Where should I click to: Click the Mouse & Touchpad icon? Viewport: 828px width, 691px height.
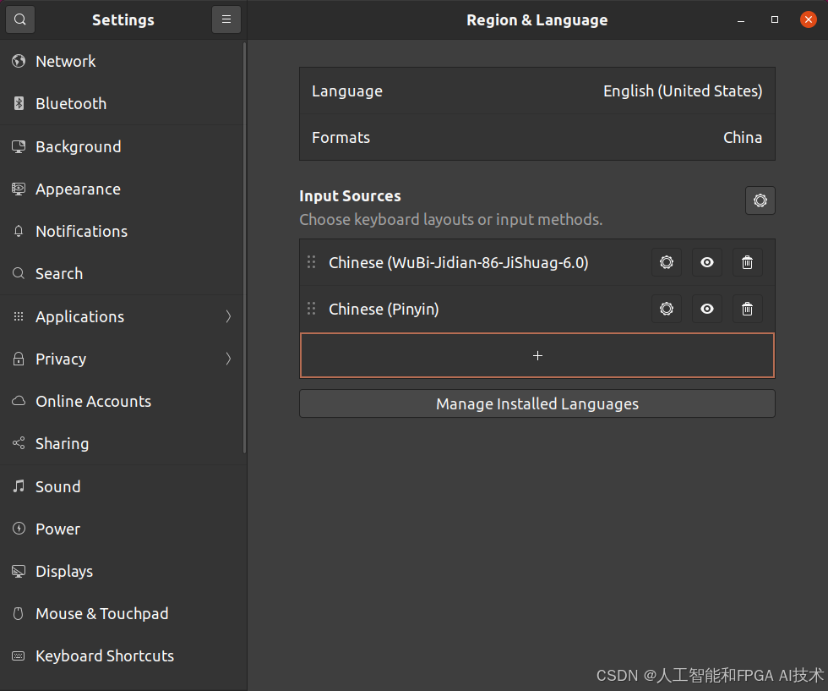point(19,613)
